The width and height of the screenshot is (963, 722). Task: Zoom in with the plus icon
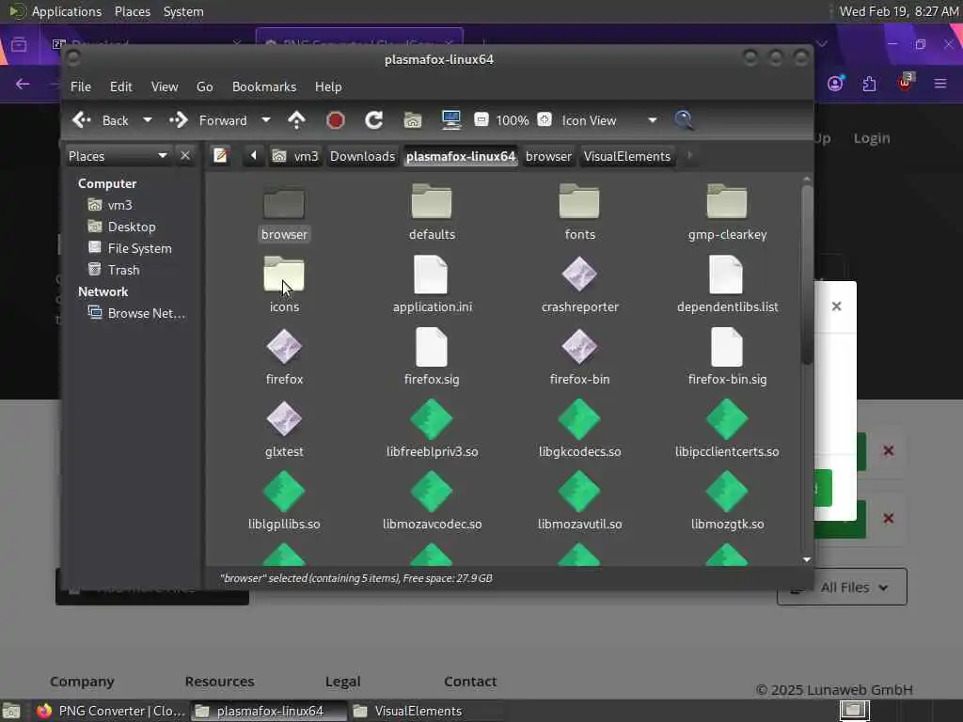(545, 119)
